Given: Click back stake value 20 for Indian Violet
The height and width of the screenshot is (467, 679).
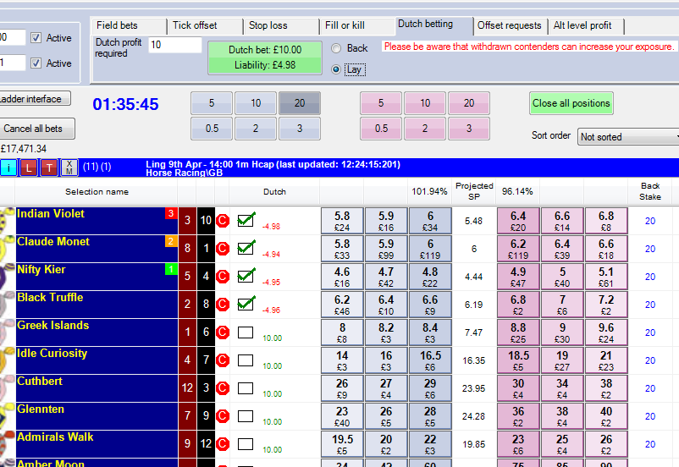Looking at the screenshot, I should [650, 221].
